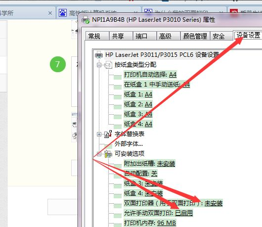Viewport: 262px width, 227px height.
Task: Open the 常规 tab
Action: (97, 36)
